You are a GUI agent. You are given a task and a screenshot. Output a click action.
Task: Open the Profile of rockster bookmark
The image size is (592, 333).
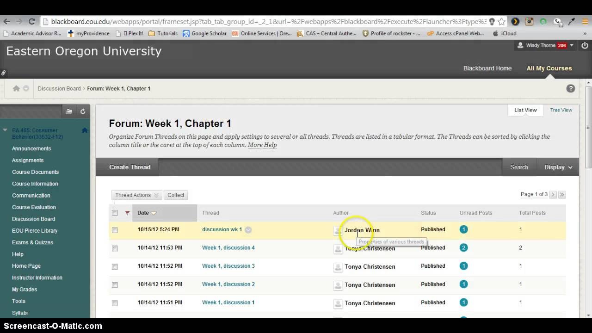click(391, 33)
